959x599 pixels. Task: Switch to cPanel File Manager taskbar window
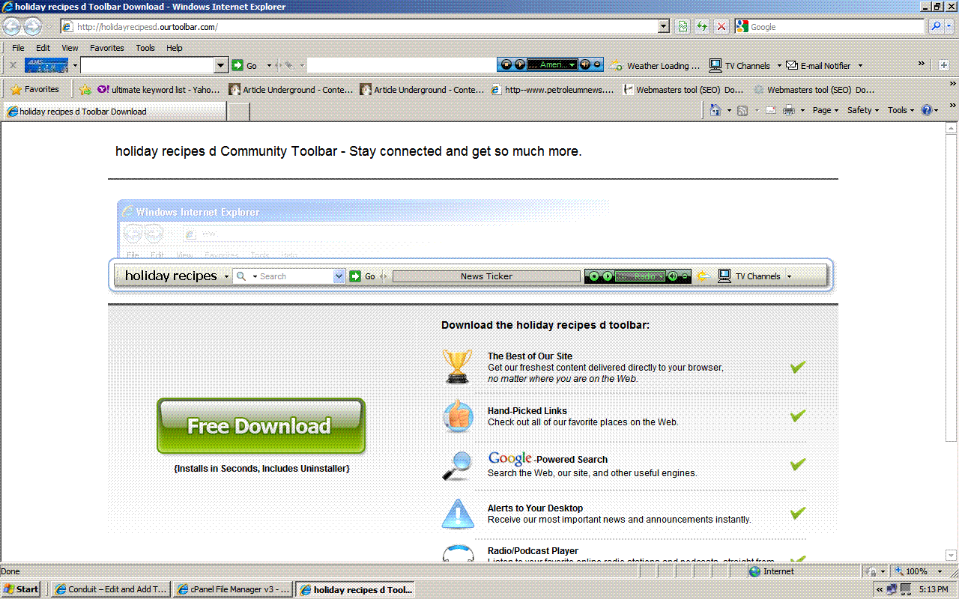click(x=233, y=589)
